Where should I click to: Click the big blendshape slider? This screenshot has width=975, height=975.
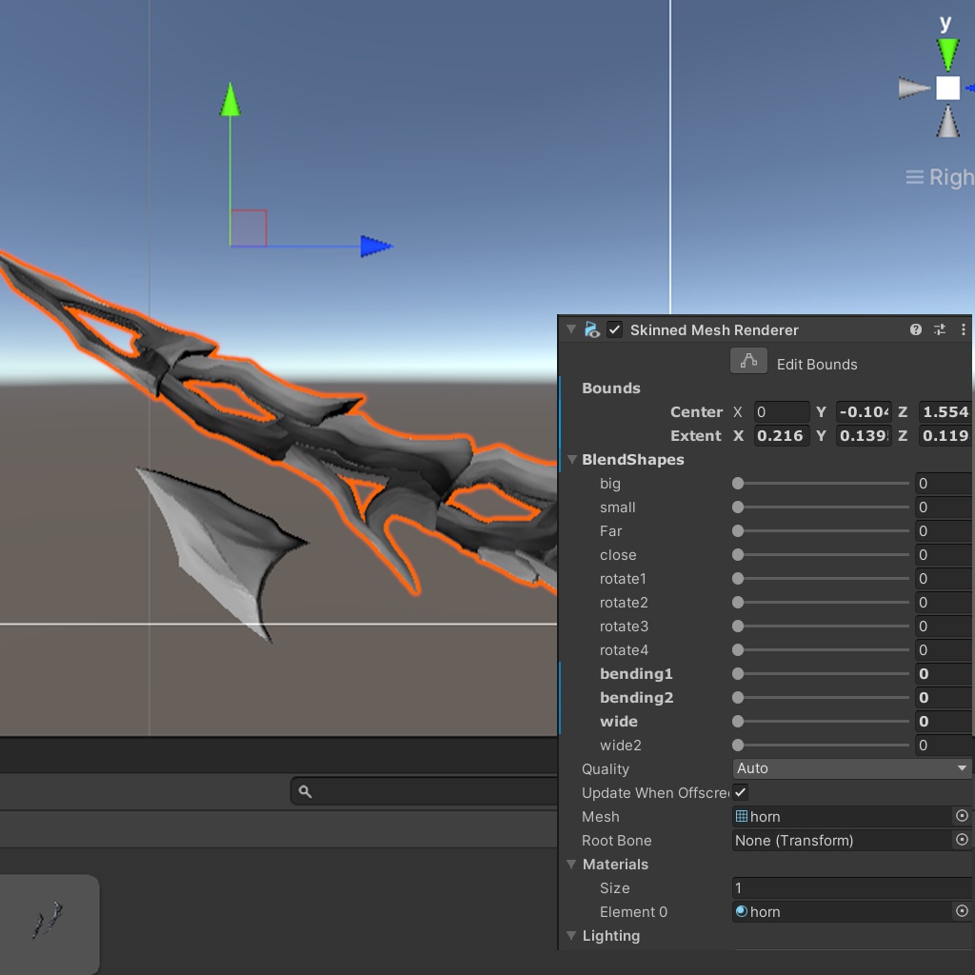(x=821, y=483)
